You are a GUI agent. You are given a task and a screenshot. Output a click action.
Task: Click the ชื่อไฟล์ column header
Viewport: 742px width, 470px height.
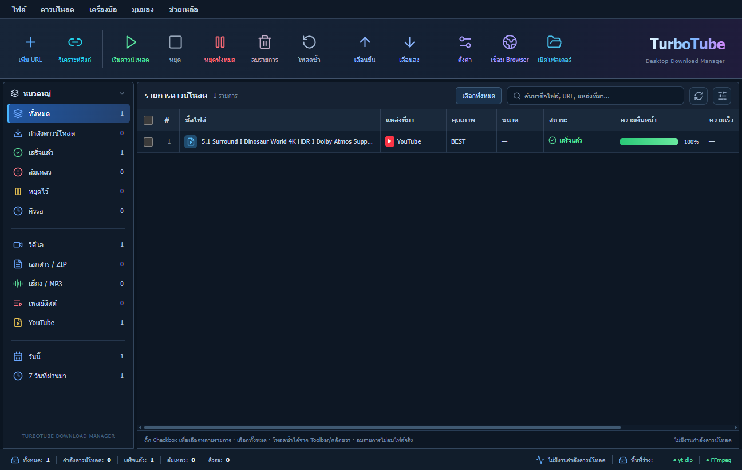(x=280, y=120)
